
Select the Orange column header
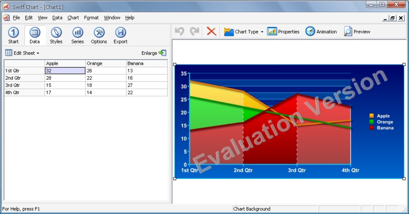pos(106,63)
